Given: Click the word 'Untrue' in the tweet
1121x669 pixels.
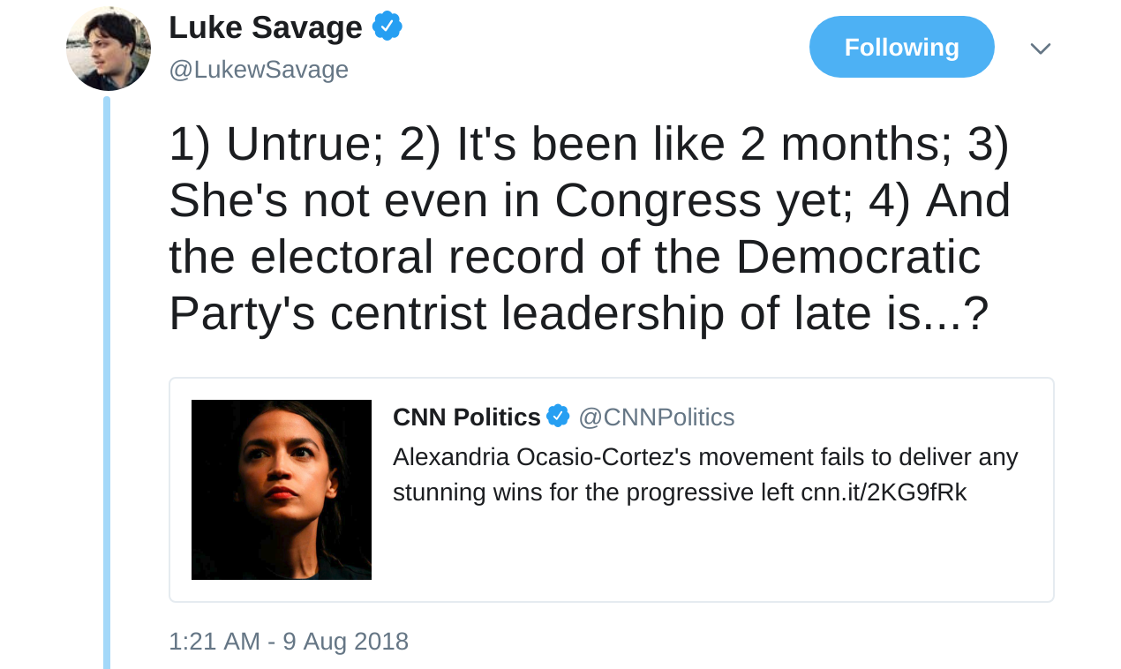Looking at the screenshot, I should pos(297,145).
